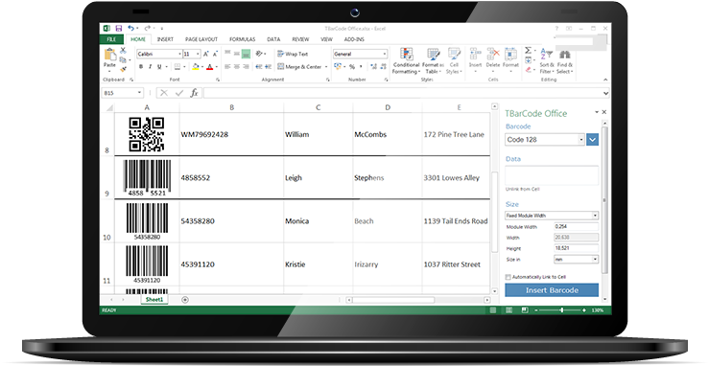Click the formula bar Cancel X icon

pyautogui.click(x=164, y=93)
